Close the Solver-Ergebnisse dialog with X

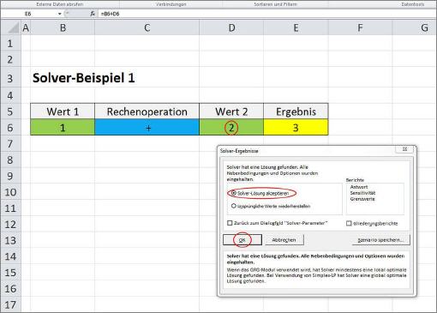(404, 149)
